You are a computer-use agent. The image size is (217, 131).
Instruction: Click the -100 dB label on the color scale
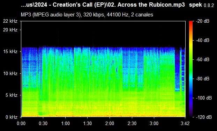204,98
